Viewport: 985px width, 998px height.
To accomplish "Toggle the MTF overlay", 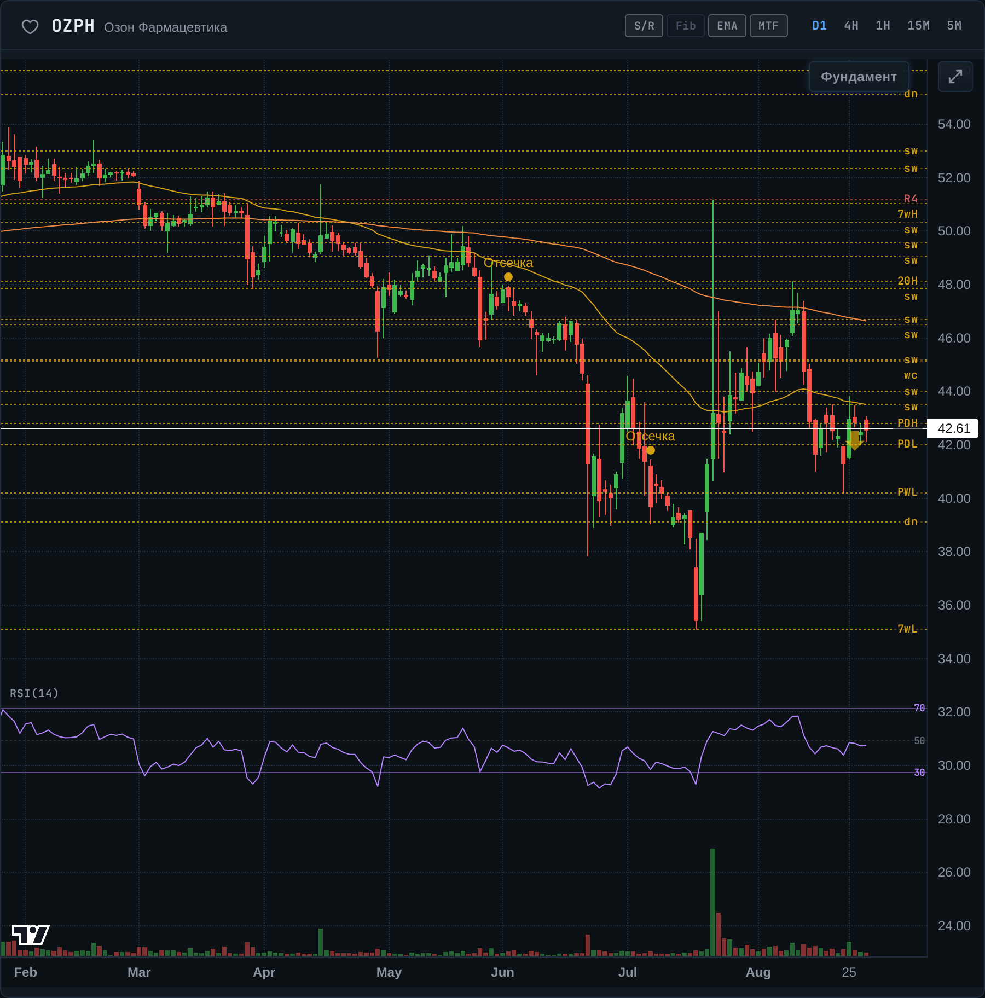I will 769,26.
